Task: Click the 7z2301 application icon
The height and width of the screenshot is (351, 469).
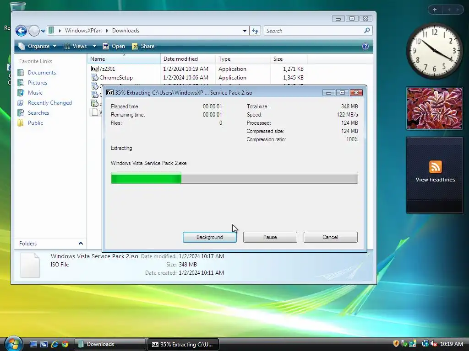Action: pyautogui.click(x=94, y=69)
